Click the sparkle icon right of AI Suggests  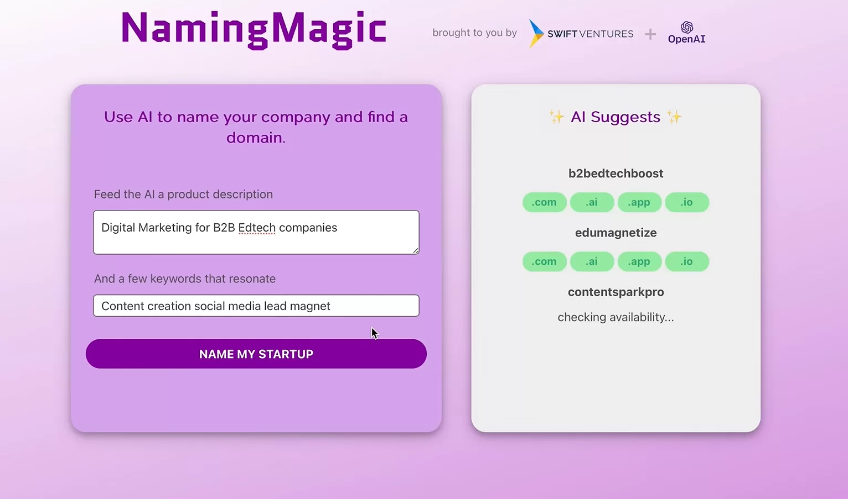click(674, 117)
